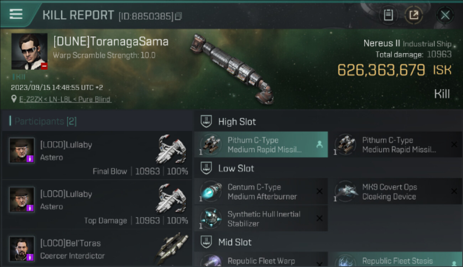Click the clipboard notes icon
463x267 pixels.
coord(388,15)
